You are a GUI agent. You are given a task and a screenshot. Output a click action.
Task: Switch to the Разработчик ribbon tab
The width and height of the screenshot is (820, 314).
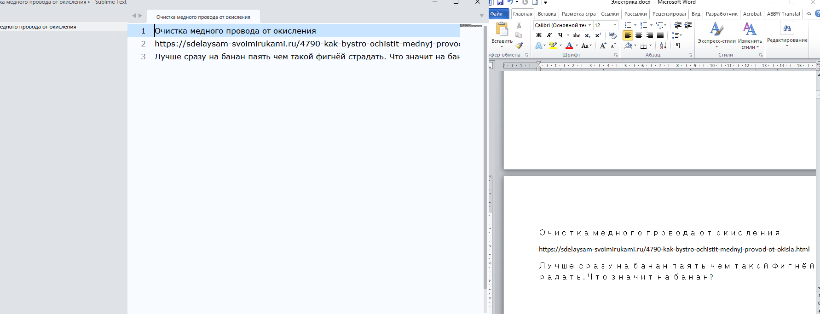[722, 14]
